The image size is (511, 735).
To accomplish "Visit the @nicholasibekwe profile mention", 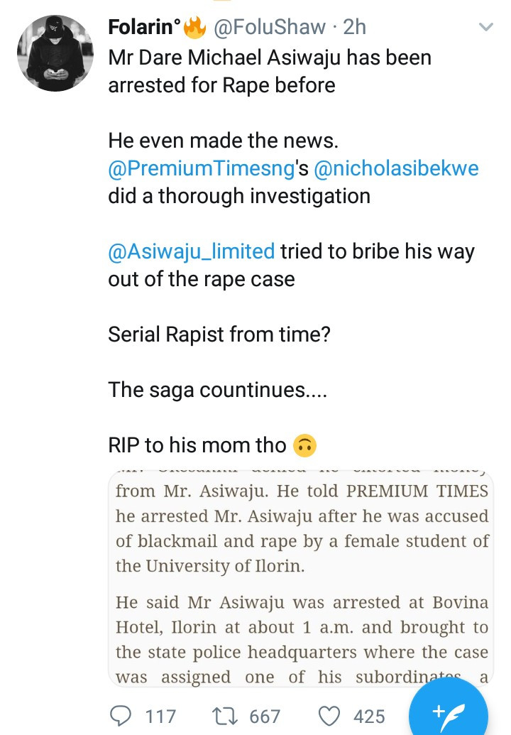I will coord(395,168).
